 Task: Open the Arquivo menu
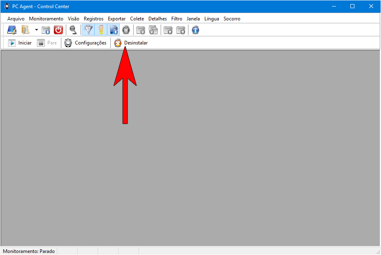(16, 19)
